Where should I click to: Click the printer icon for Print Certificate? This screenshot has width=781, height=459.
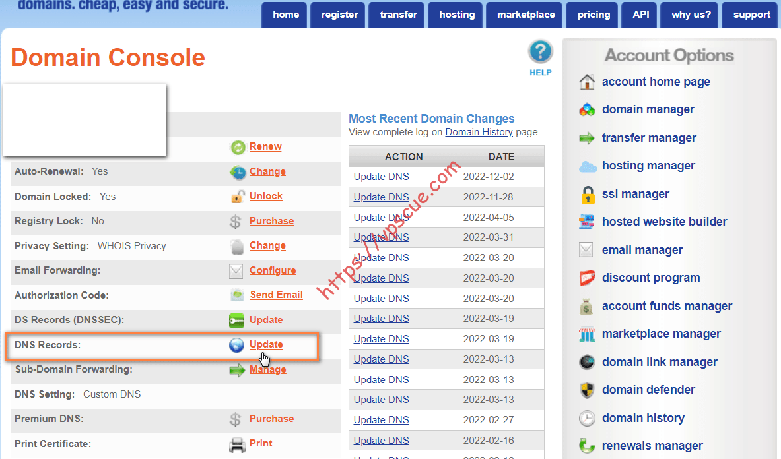(x=237, y=444)
